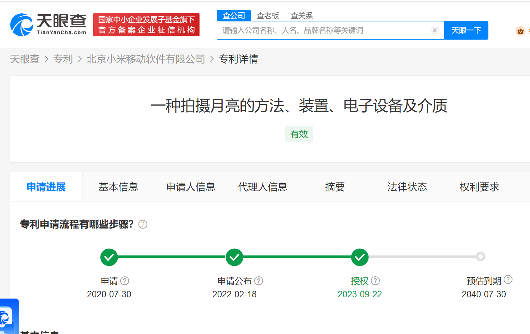Focus the company name search field

[x=330, y=30]
